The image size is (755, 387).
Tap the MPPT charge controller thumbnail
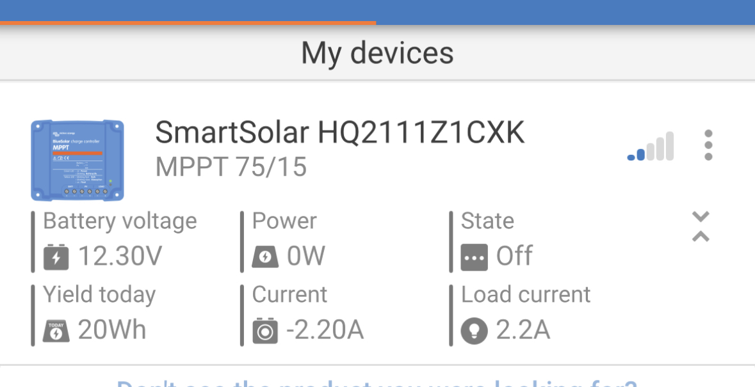point(77,160)
